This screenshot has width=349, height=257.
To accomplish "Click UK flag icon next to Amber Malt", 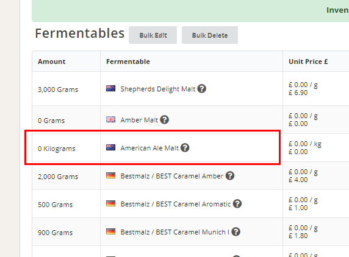I will tap(110, 119).
